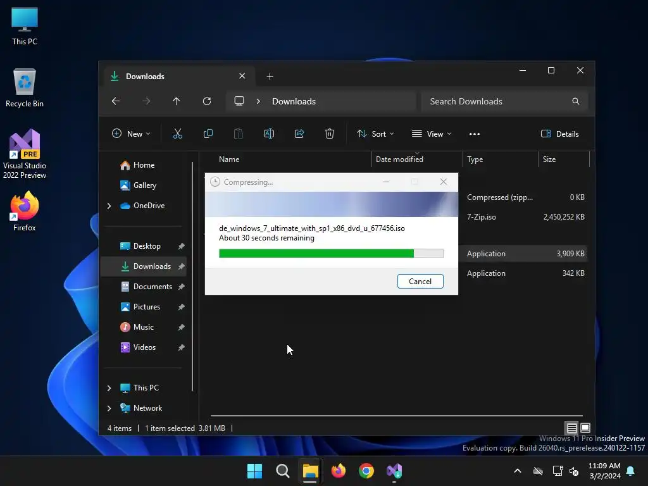Image resolution: width=648 pixels, height=486 pixels.
Task: Open Visual Studio 2022 Preview shortcut
Action: (25, 154)
